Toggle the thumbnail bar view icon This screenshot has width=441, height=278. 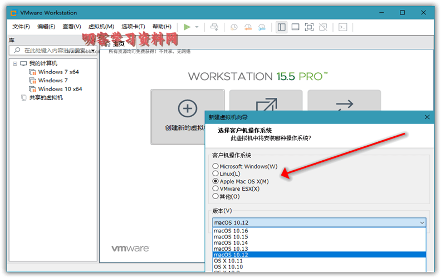tap(295, 27)
